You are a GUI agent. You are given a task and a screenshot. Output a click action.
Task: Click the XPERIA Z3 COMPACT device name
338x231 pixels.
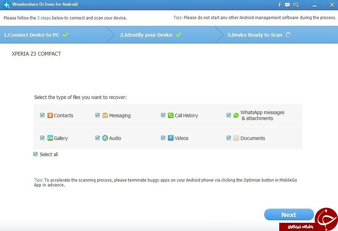click(x=36, y=54)
